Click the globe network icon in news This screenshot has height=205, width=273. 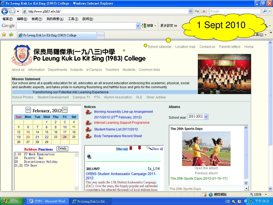(89, 157)
